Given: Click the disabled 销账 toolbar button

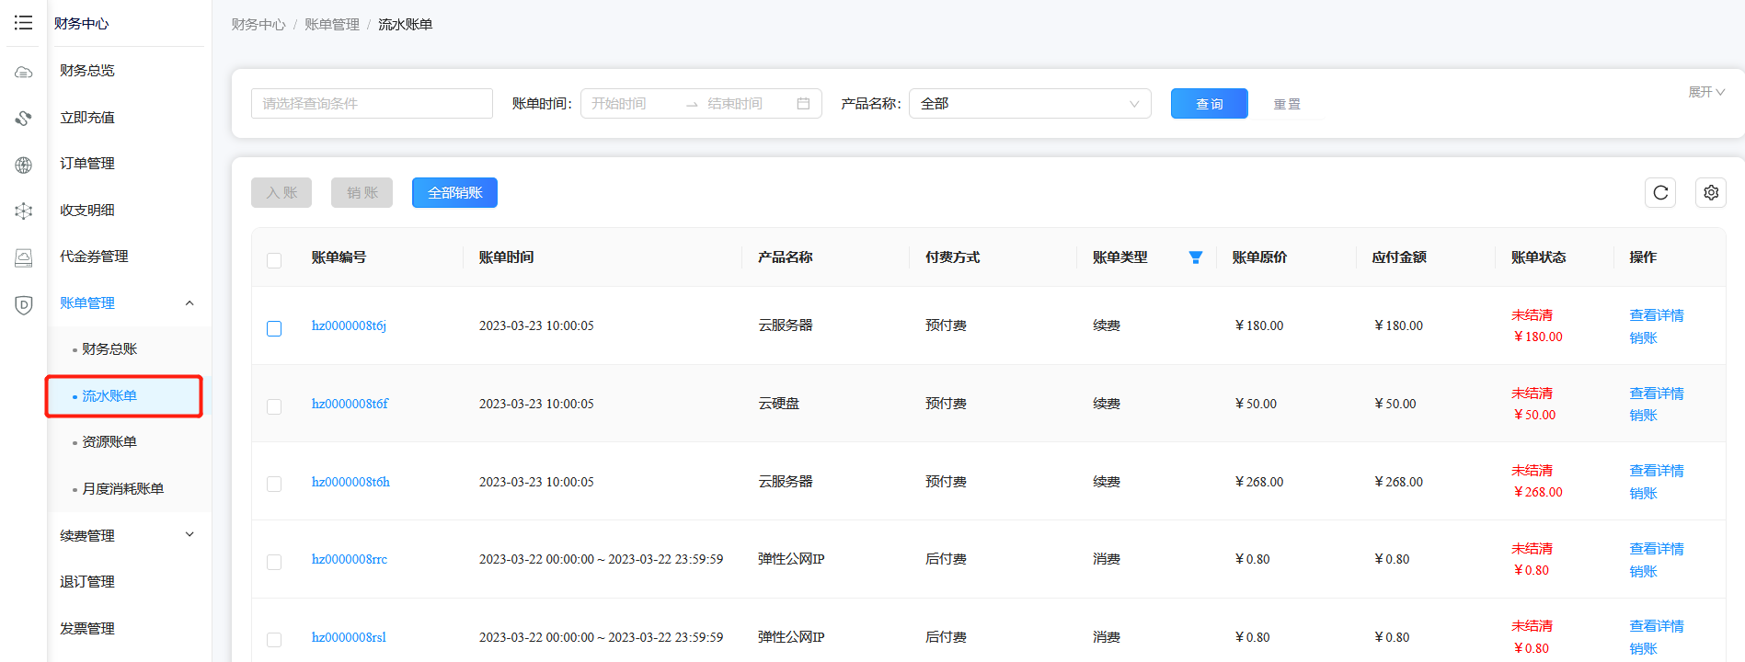Looking at the screenshot, I should tap(362, 193).
